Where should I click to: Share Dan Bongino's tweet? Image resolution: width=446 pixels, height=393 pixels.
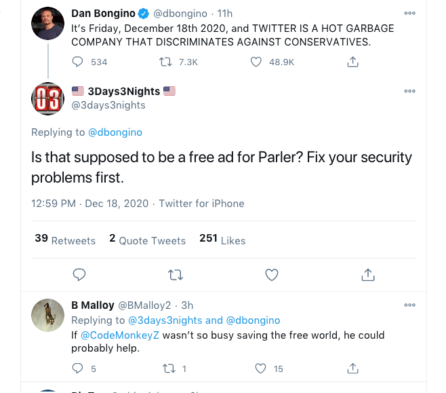pyautogui.click(x=352, y=62)
